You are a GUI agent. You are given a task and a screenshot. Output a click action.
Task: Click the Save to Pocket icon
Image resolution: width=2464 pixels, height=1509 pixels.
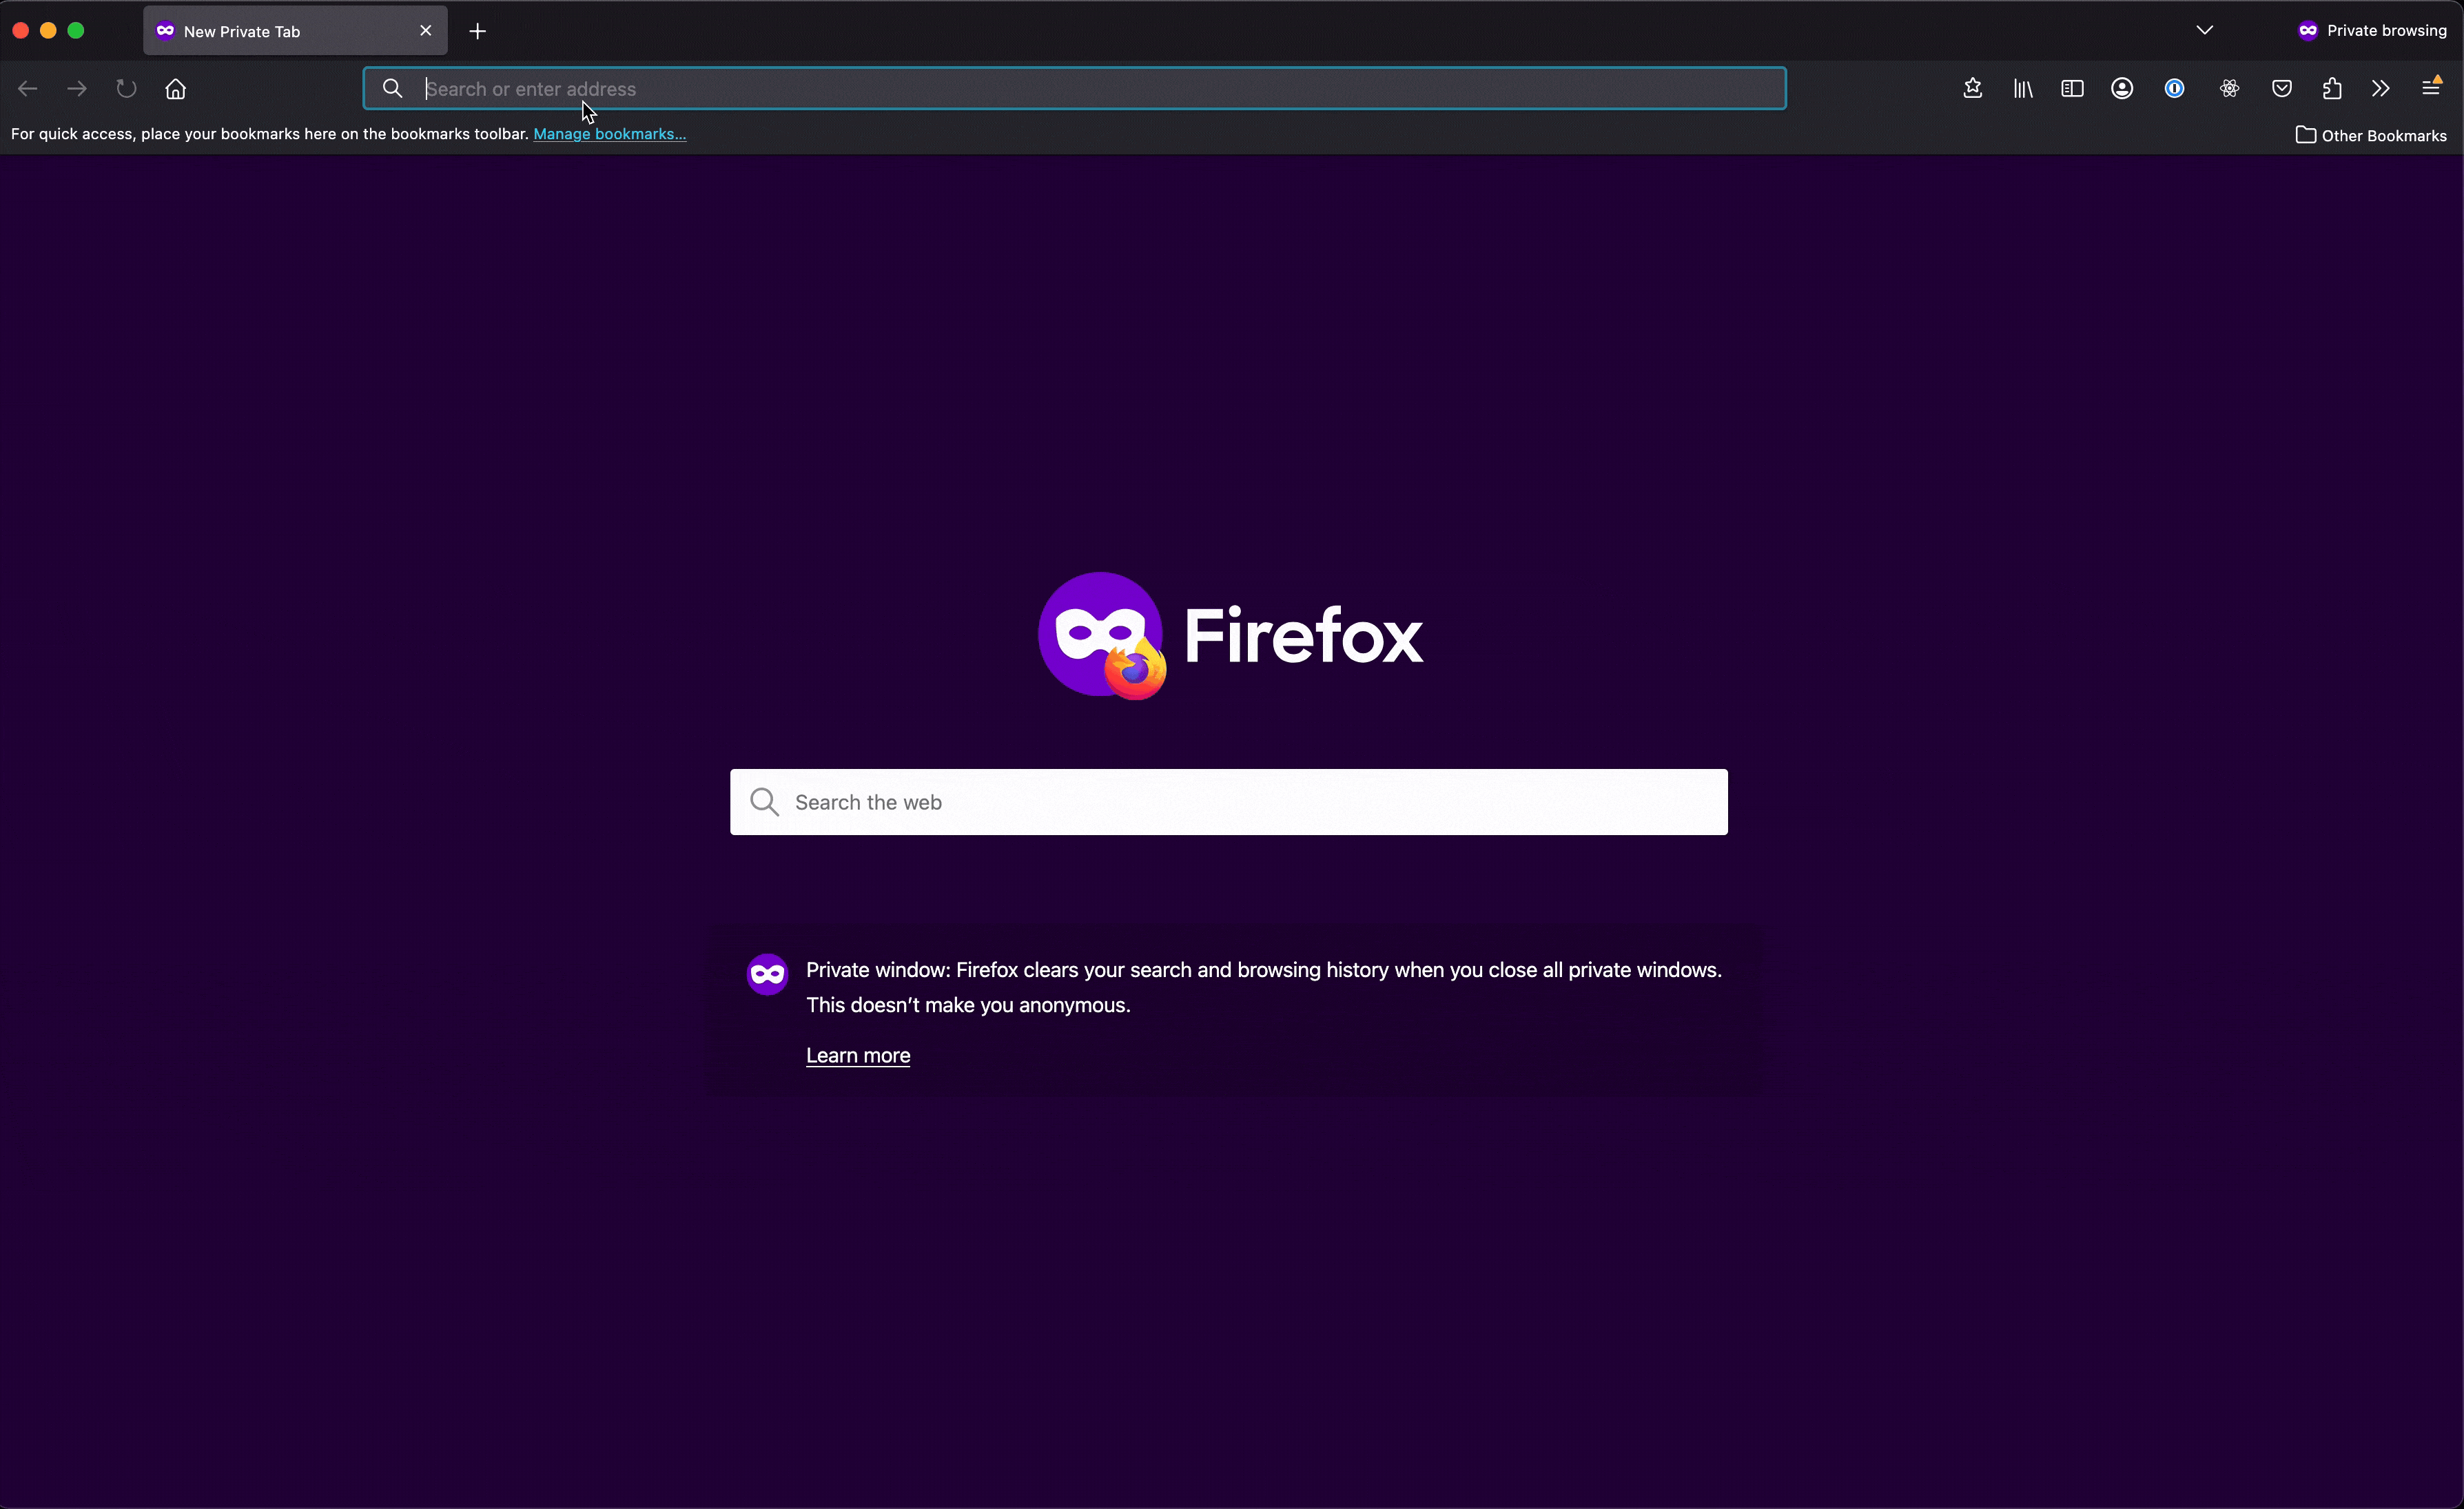coord(2282,89)
